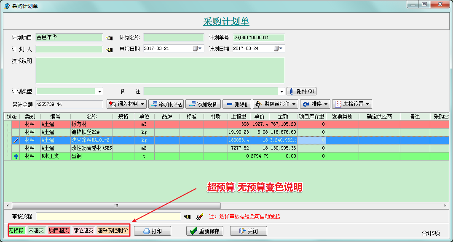Click the quantity cell 19190.23
Image resolution: width=453 pixels, height=242 pixels.
239,132
